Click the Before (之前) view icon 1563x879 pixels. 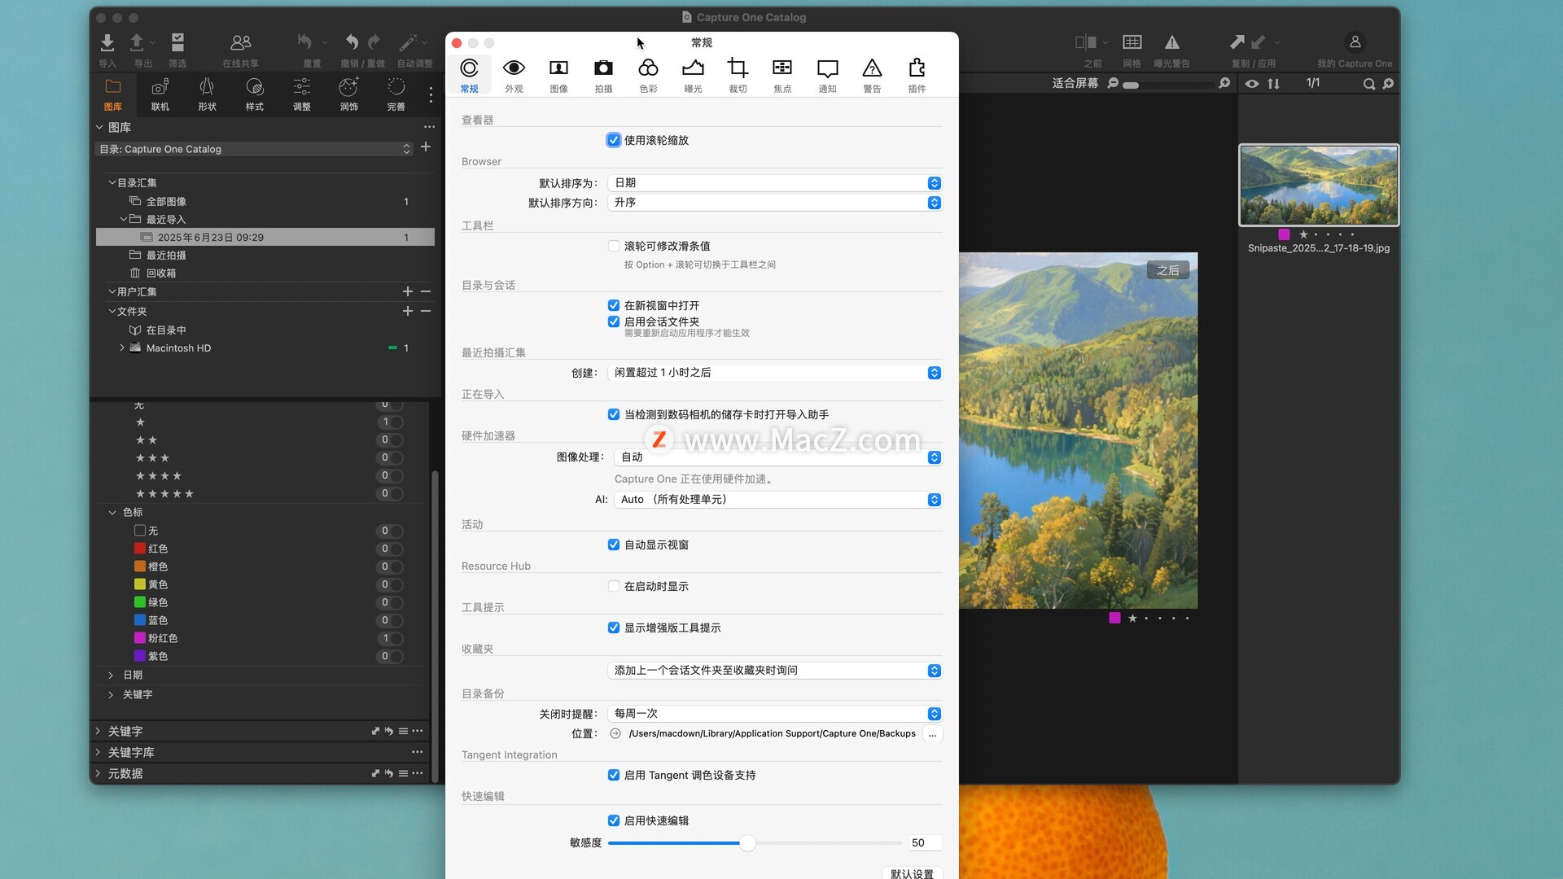coord(1086,42)
